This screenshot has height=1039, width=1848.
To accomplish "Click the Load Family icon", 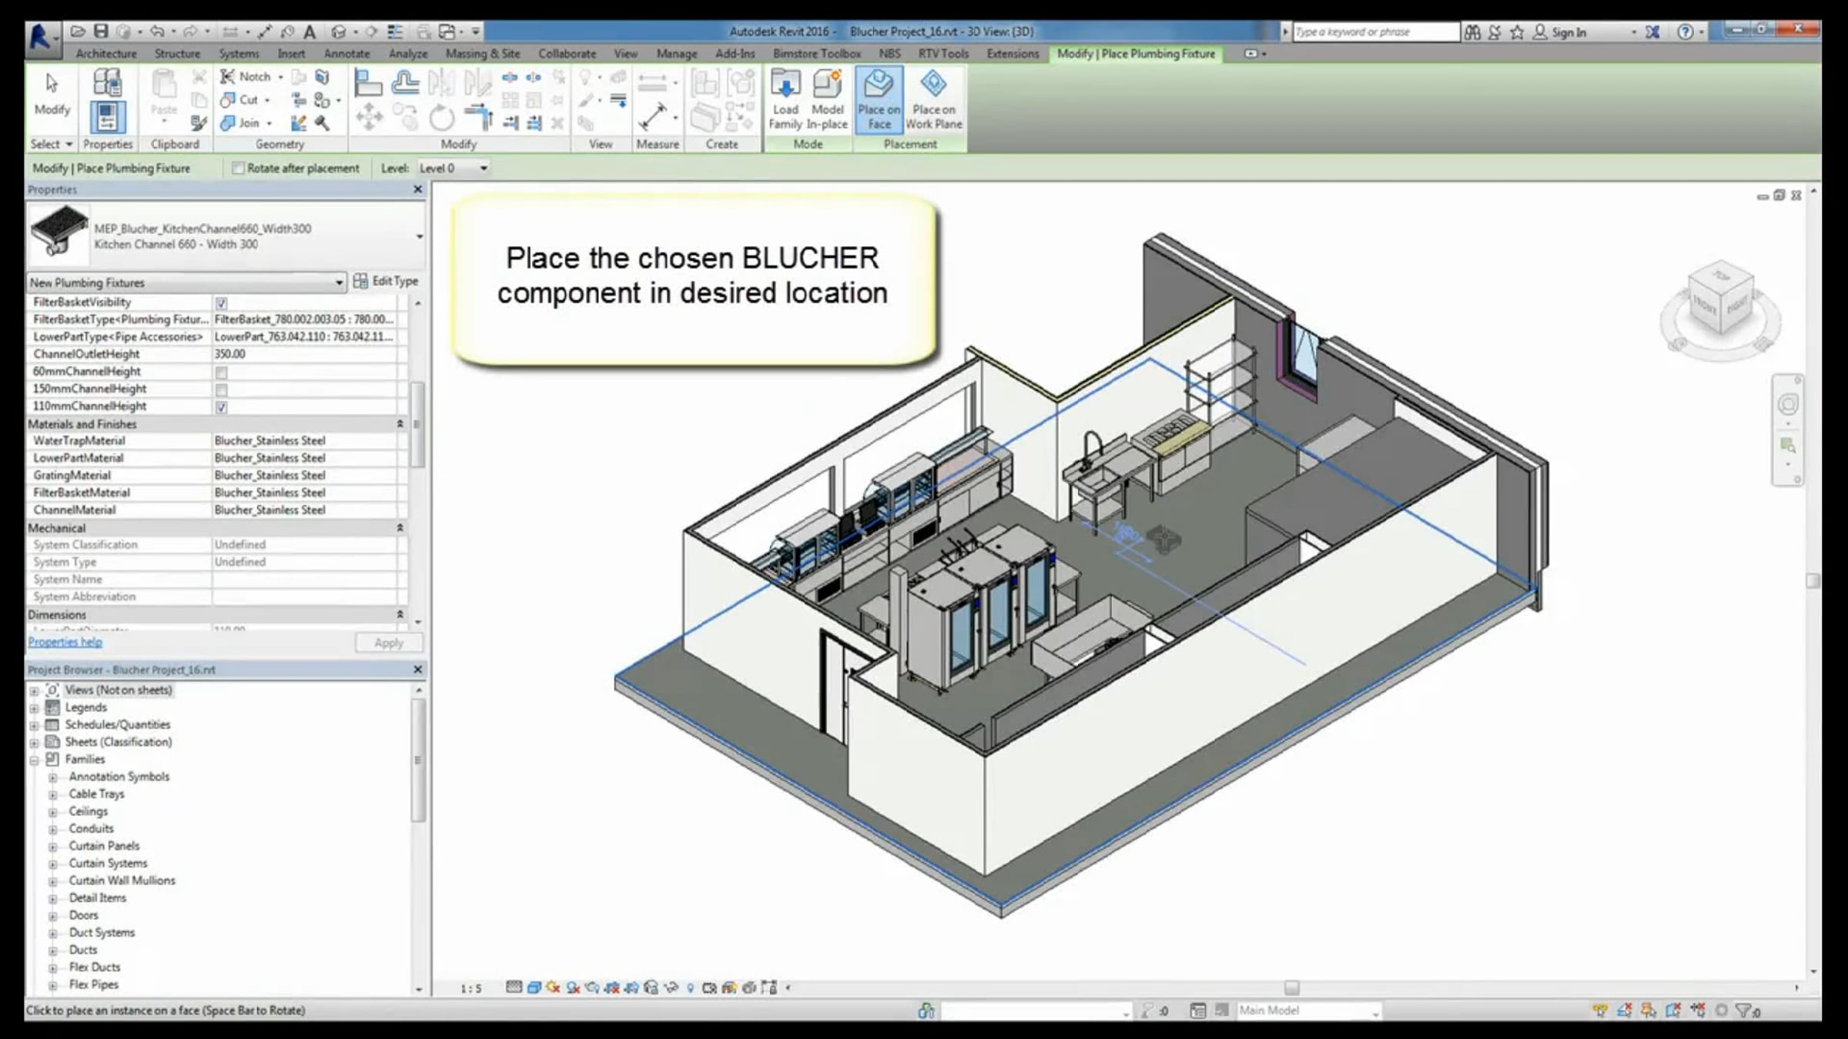I will (x=785, y=100).
